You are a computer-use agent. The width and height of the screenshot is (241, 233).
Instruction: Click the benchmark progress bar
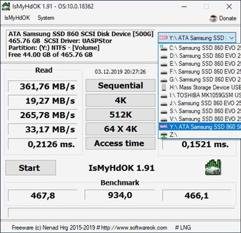[121, 213]
